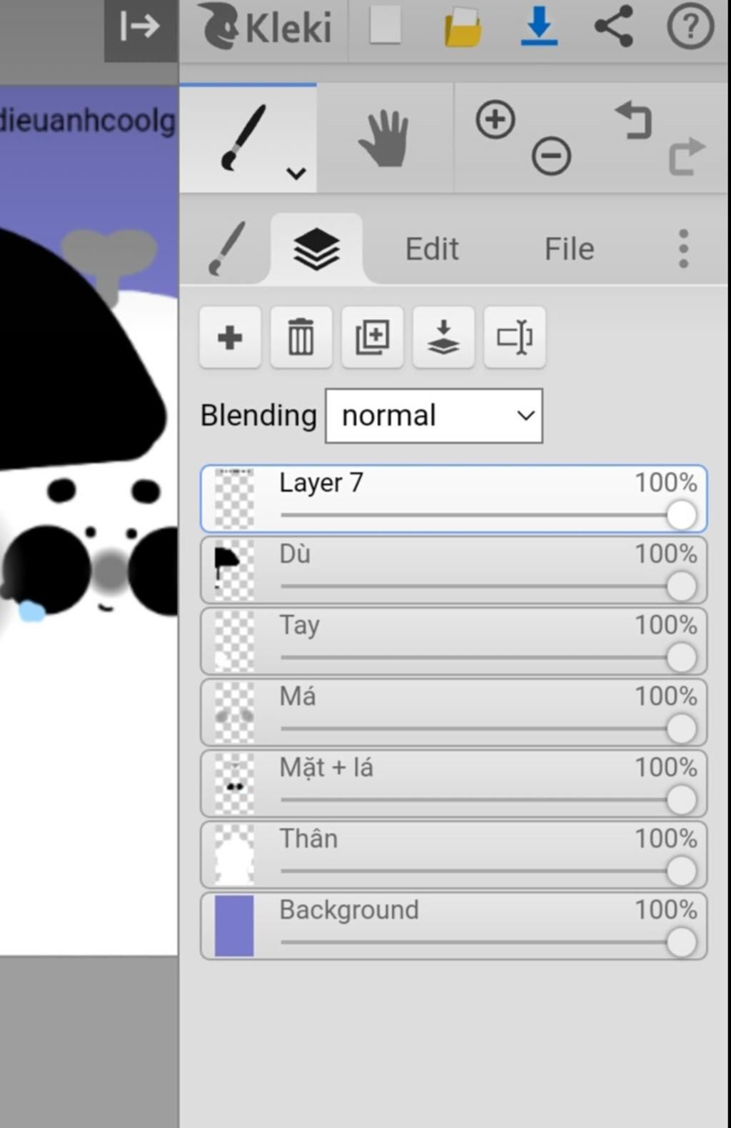Open the Blending mode dropdown

coord(434,416)
